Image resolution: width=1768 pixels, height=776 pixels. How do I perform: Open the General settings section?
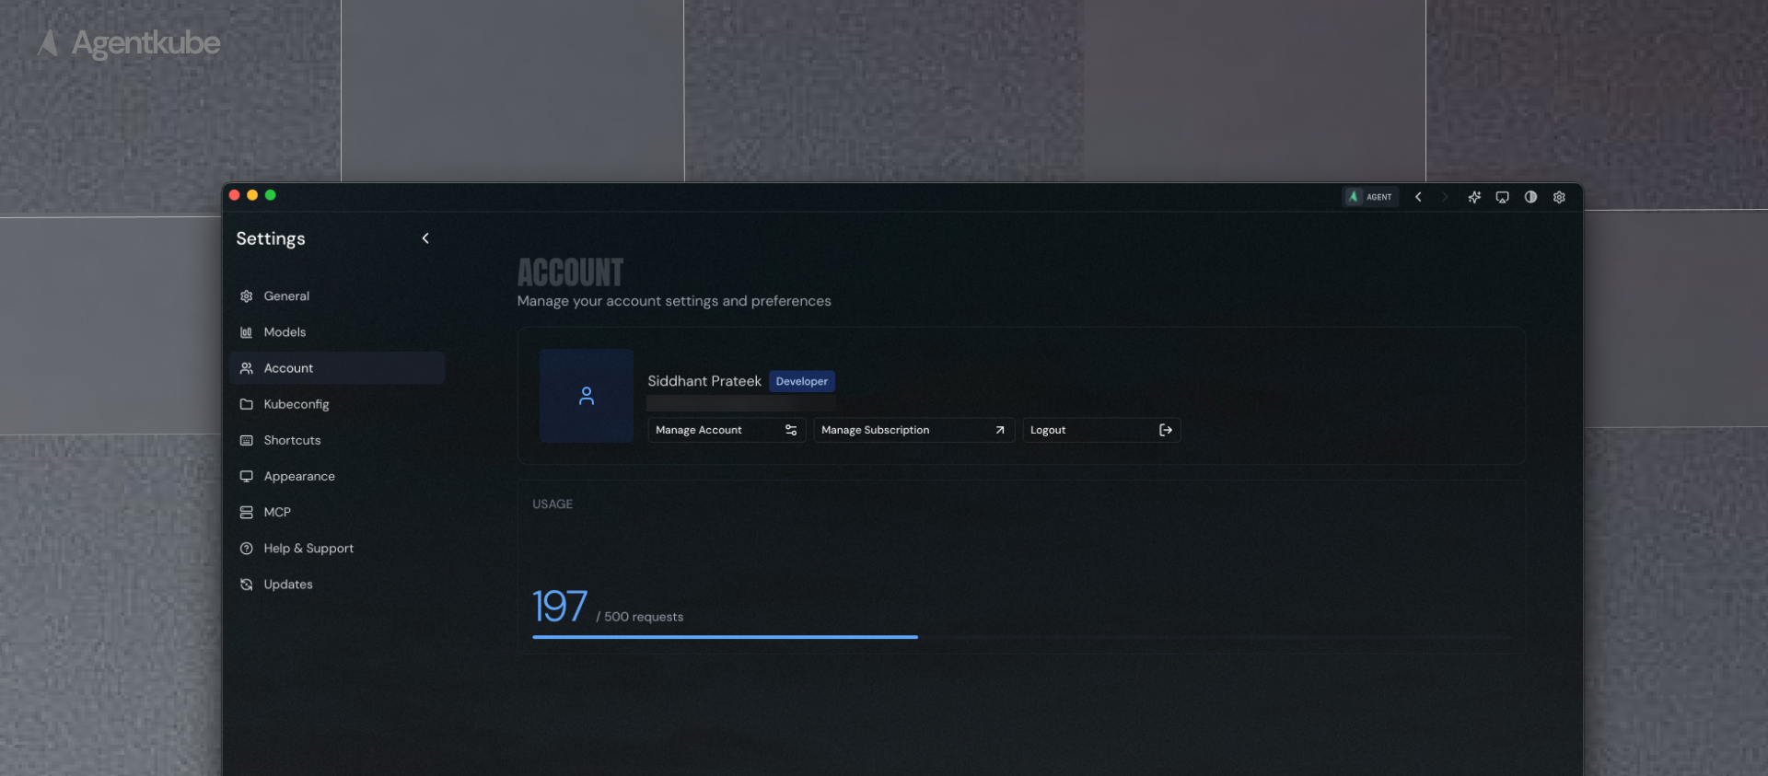tap(337, 296)
